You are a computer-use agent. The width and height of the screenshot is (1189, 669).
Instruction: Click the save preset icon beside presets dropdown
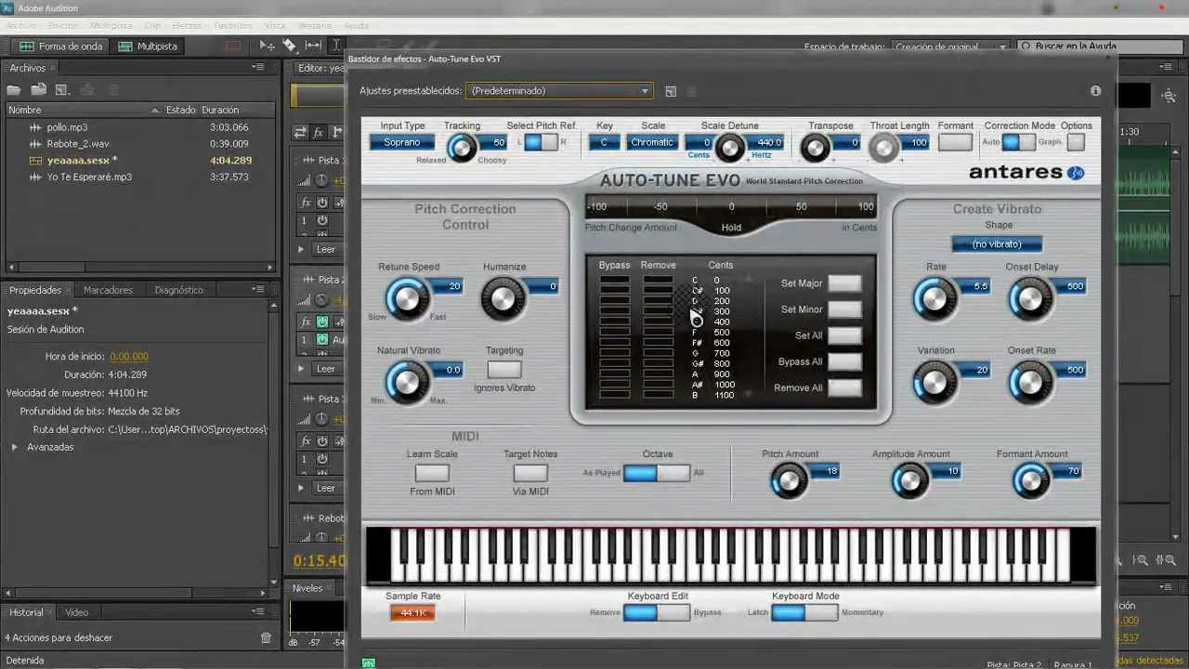pyautogui.click(x=671, y=91)
